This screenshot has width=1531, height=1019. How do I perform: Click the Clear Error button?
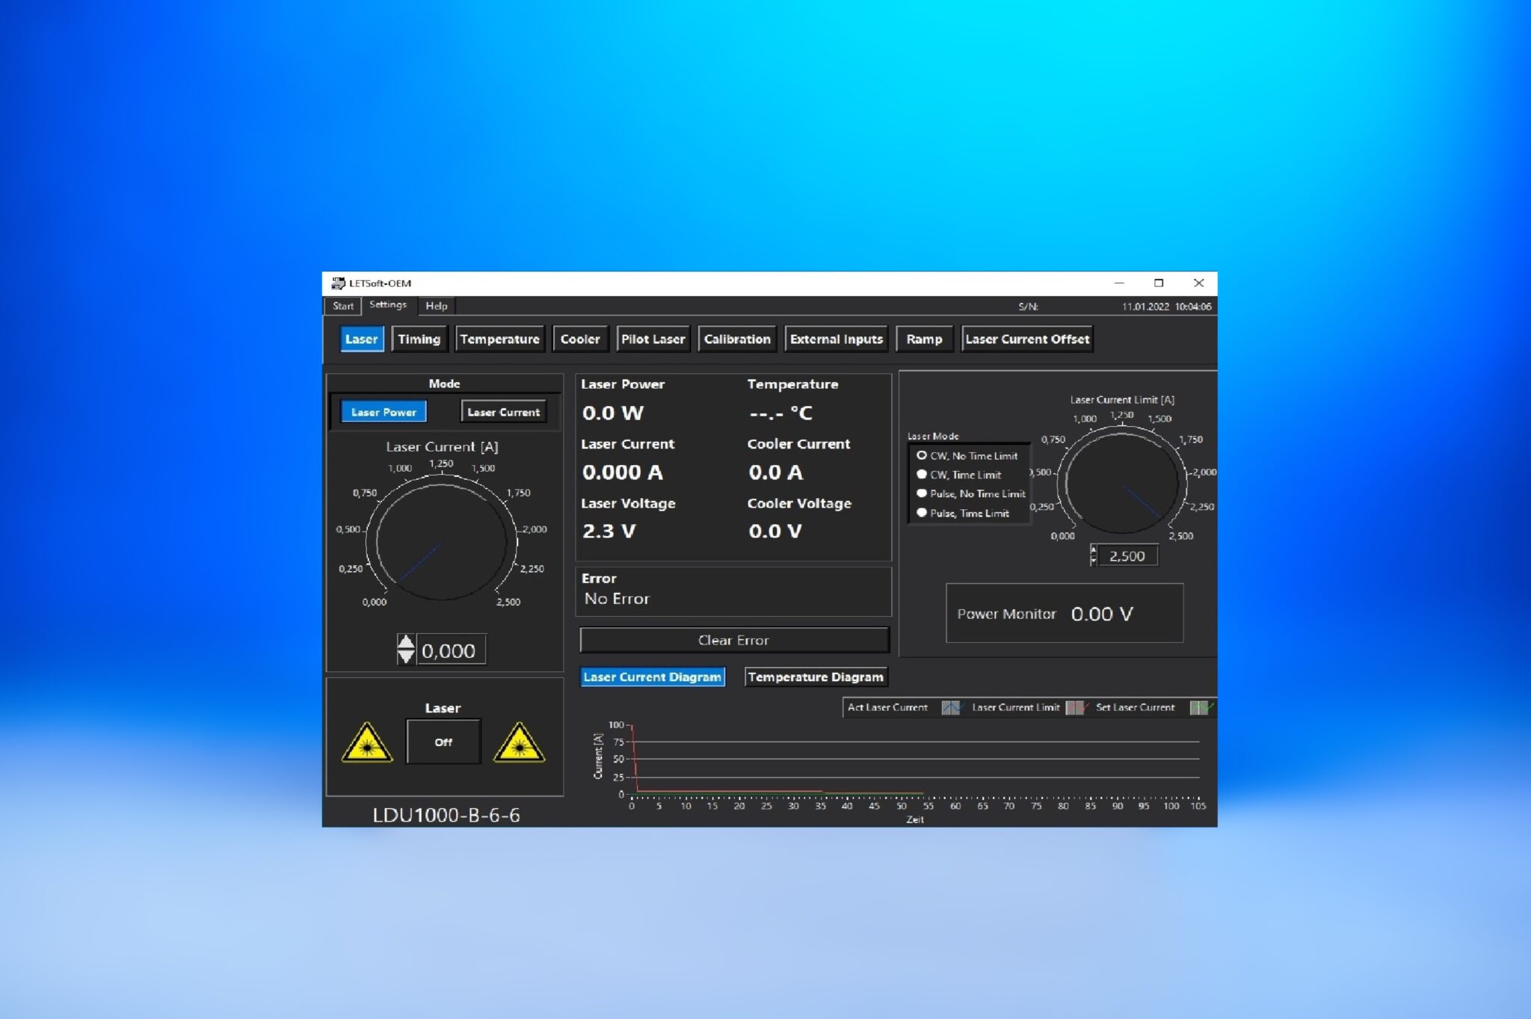[734, 640]
